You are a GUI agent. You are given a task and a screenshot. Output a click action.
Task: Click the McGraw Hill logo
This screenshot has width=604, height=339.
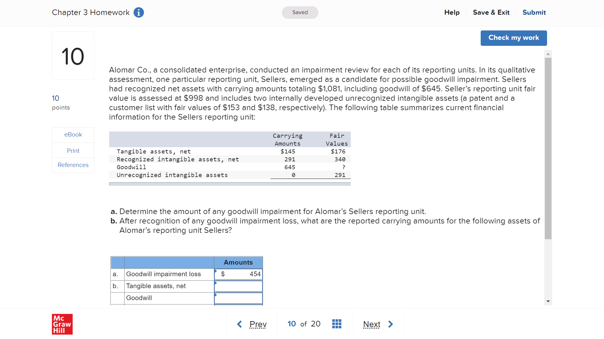click(62, 324)
